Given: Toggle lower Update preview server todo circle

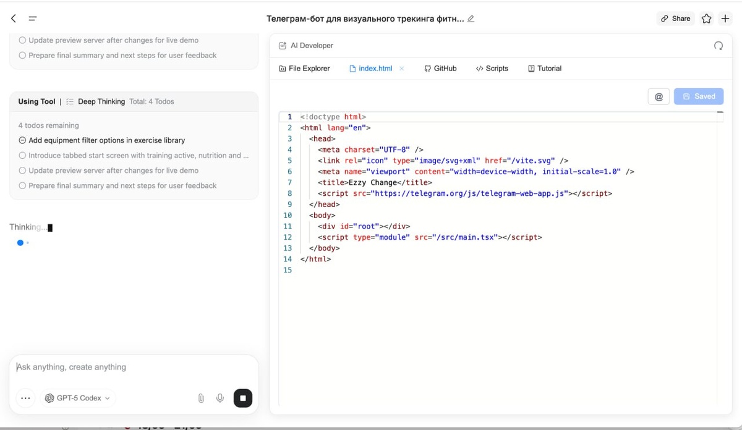Looking at the screenshot, I should click(x=22, y=171).
